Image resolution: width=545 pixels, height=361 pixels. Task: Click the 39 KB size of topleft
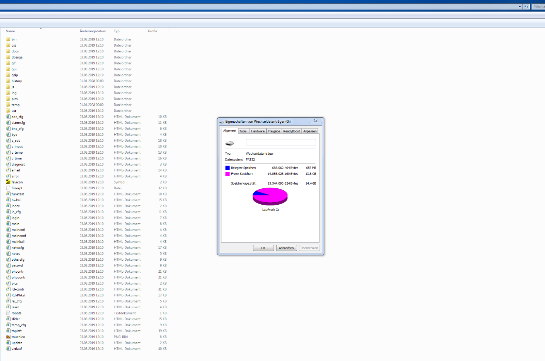(162, 331)
